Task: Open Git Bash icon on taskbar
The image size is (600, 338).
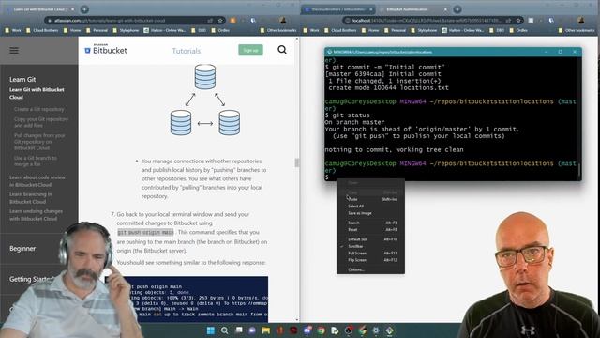Action: 390,330
